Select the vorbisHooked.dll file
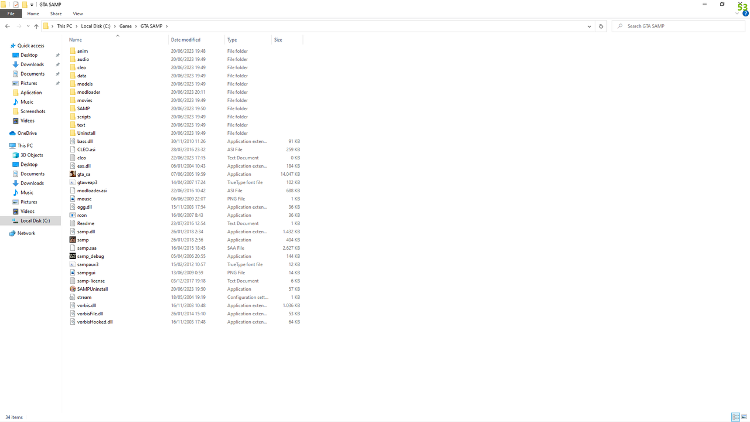 coord(95,322)
